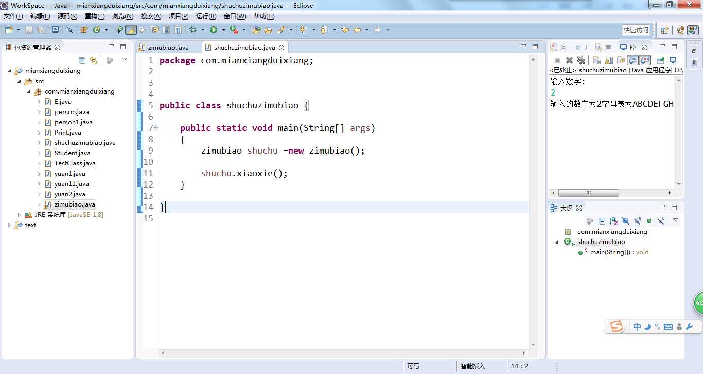703x374 pixels.
Task: Select main(String[]) in Outline
Action: pos(620,252)
